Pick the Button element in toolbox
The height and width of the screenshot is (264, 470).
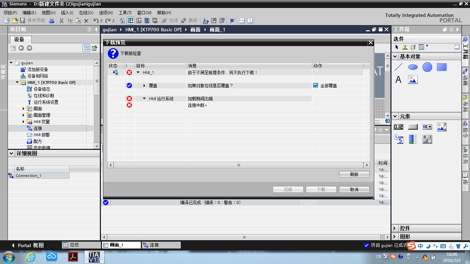tap(413, 127)
